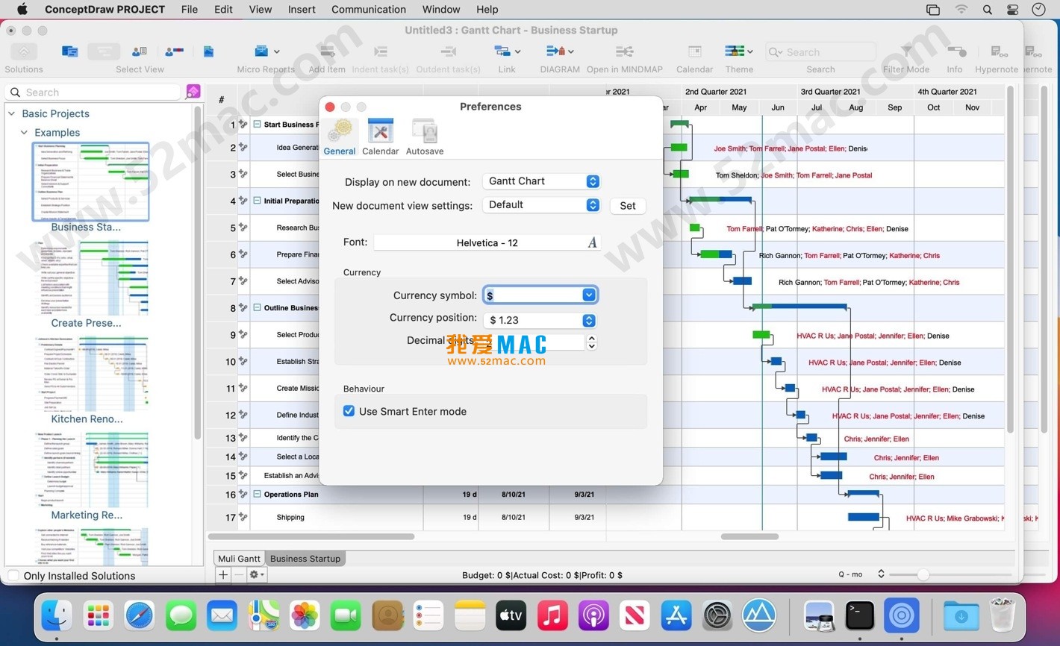Switch to the resources list view icon
Image resolution: width=1060 pixels, height=646 pixels.
pyautogui.click(x=139, y=51)
